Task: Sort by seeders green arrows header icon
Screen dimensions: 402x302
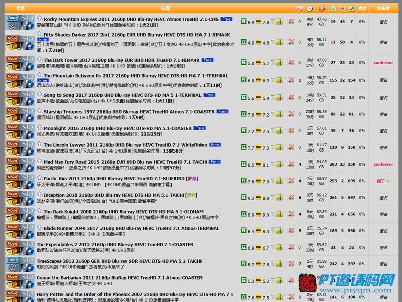Action: [x=333, y=8]
